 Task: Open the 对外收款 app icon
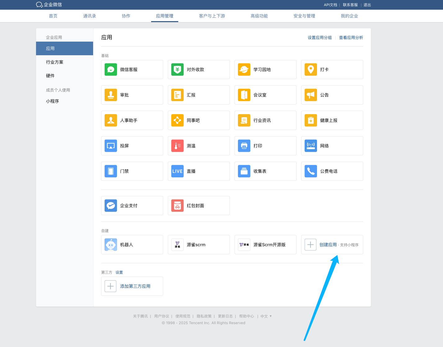coord(177,69)
